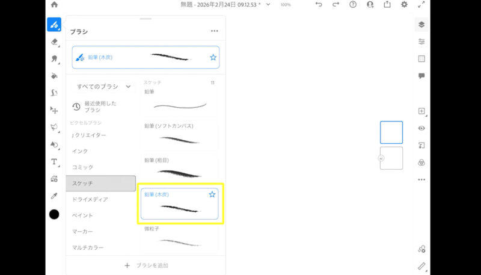Open layer properties panel
Image resolution: width=481 pixels, height=275 pixels.
coord(421,42)
